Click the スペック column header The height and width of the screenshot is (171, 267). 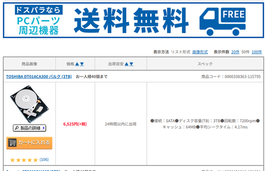(205, 64)
